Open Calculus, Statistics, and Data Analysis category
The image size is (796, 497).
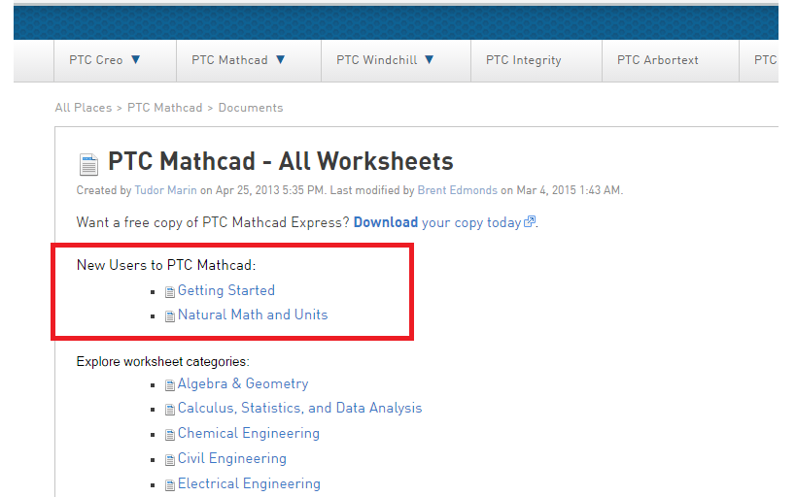click(299, 409)
